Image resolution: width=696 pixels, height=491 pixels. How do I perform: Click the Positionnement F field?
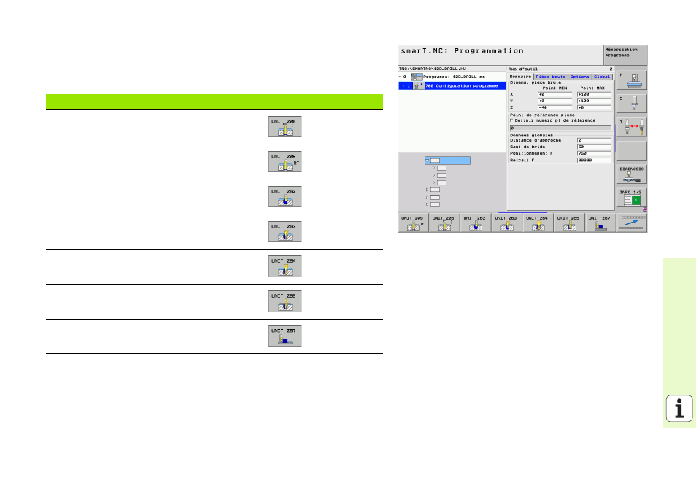pos(594,154)
